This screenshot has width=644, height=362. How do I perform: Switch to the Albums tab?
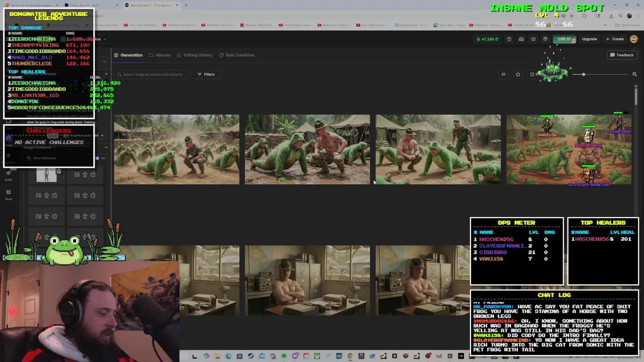point(159,55)
